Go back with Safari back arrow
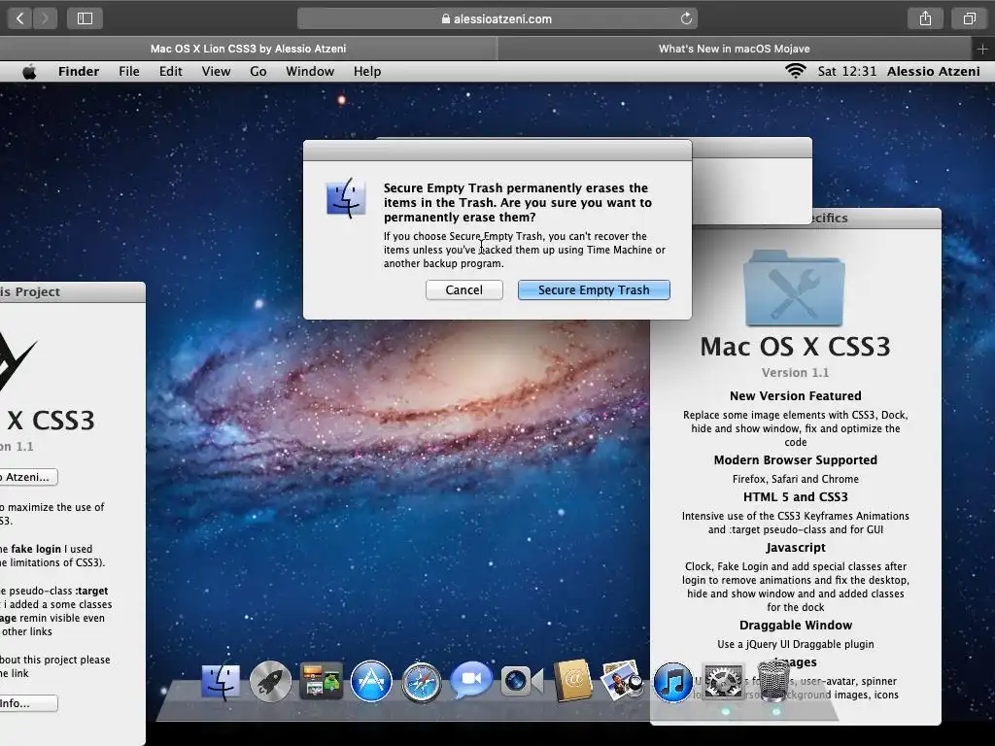 19,18
